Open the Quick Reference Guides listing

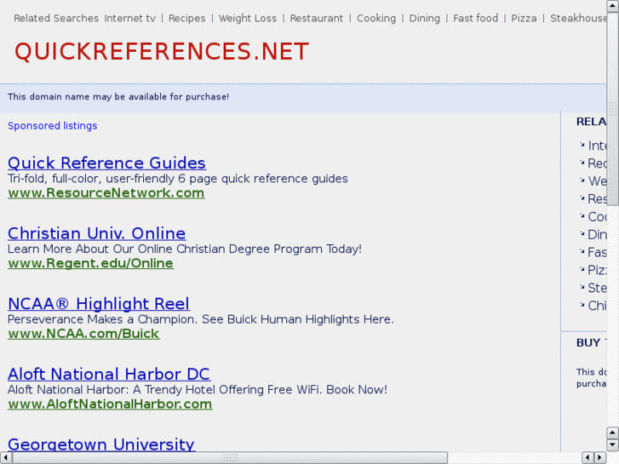pyautogui.click(x=106, y=163)
